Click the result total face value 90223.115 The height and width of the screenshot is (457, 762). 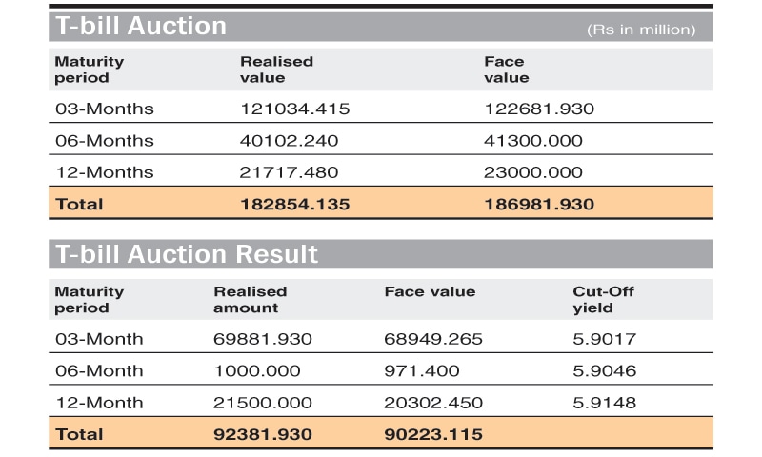point(433,434)
